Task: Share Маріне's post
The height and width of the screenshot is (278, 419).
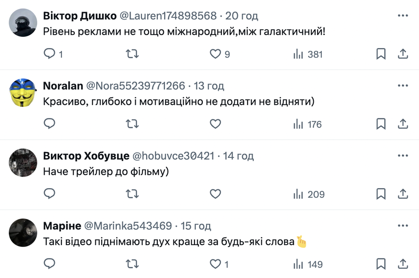Action: (x=403, y=264)
